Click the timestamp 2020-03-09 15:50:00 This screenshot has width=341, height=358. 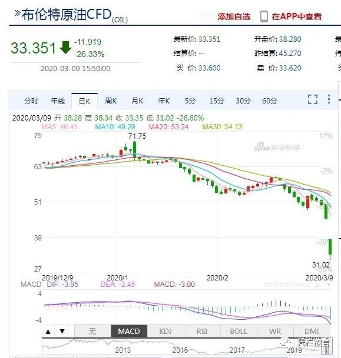click(75, 69)
